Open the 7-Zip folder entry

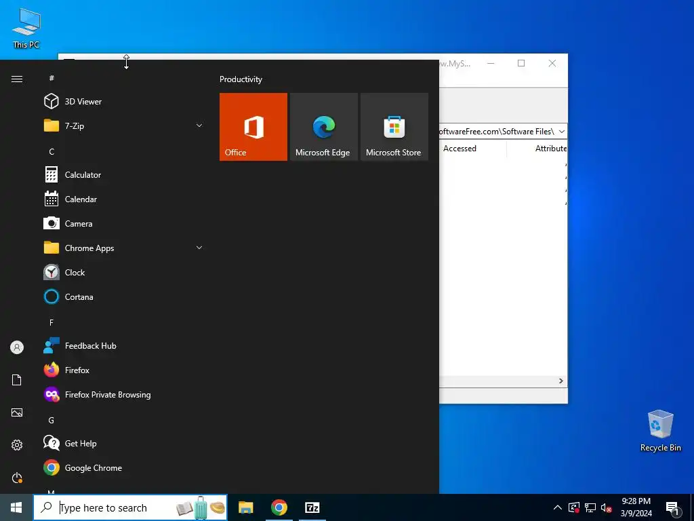pos(124,126)
